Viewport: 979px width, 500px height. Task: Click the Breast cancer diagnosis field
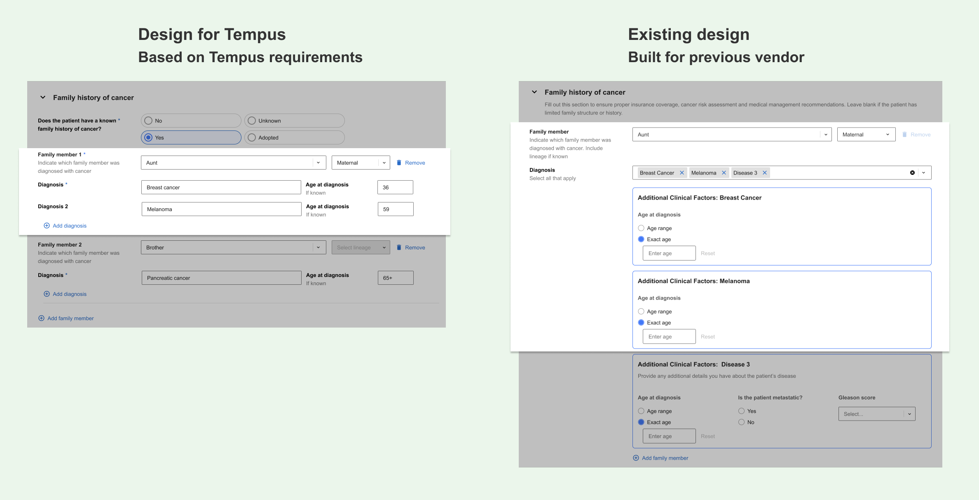coord(221,187)
